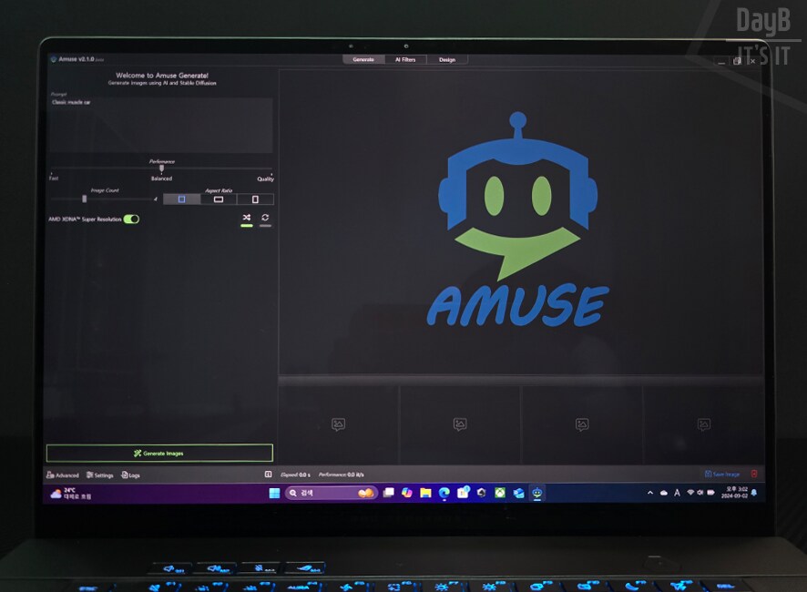Select the portrait aspect ratio icon

[255, 198]
